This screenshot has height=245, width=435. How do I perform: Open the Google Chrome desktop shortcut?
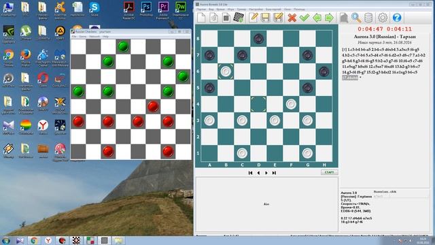[9, 58]
